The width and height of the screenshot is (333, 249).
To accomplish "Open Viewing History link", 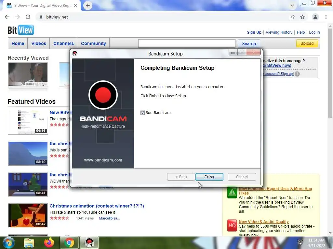I will 279,32.
